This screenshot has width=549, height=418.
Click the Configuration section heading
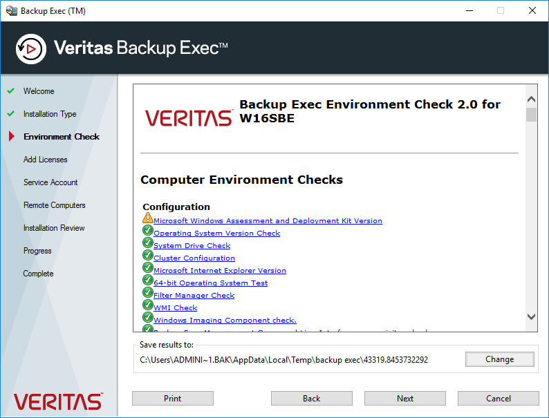pyautogui.click(x=176, y=207)
